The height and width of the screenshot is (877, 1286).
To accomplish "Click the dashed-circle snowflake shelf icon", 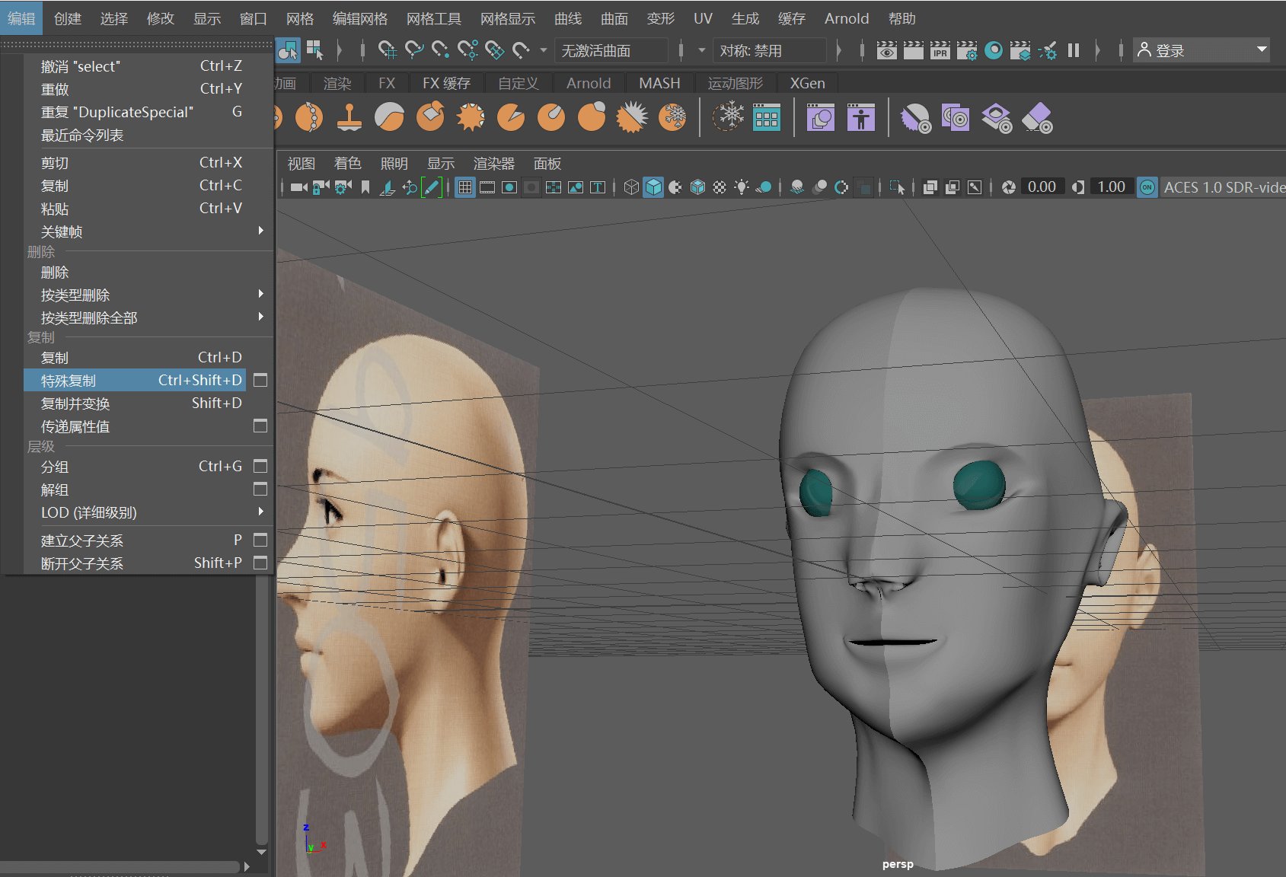I will tap(729, 116).
